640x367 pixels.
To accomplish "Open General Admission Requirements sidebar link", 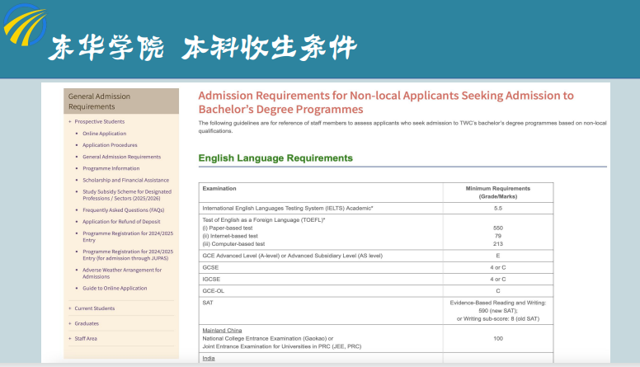I will click(121, 157).
